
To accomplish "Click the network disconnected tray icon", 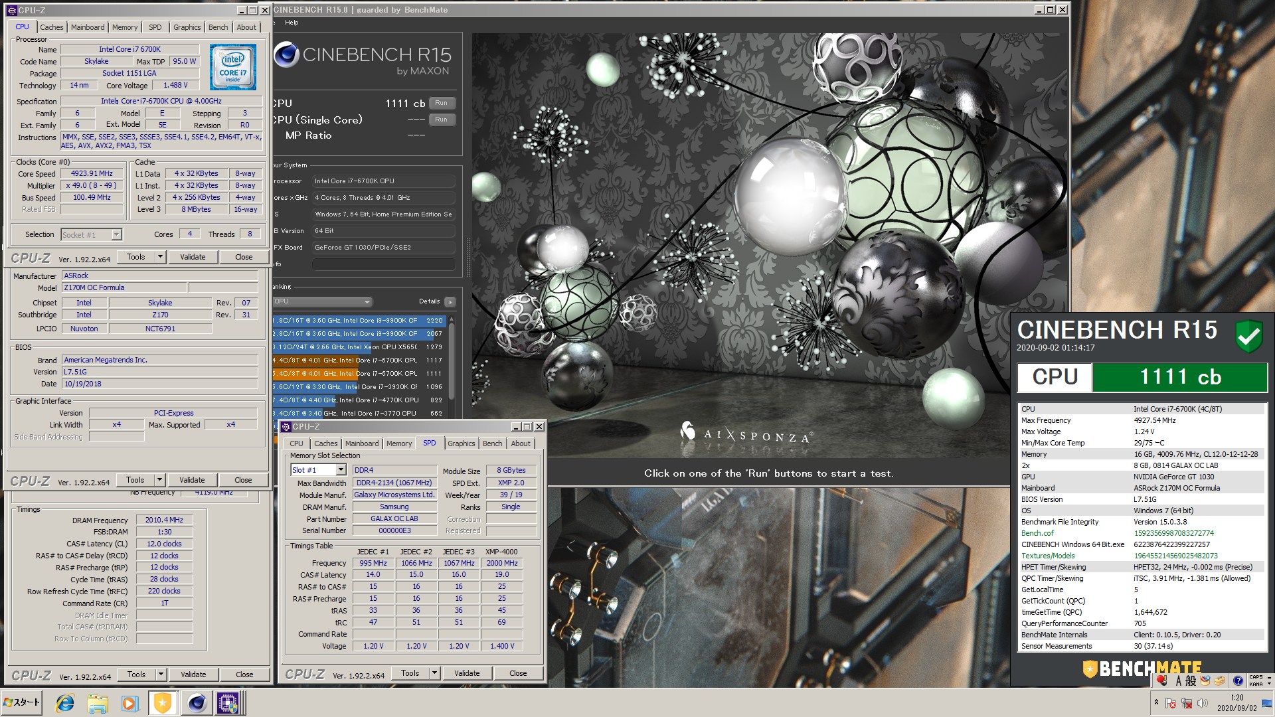I will pyautogui.click(x=1187, y=703).
